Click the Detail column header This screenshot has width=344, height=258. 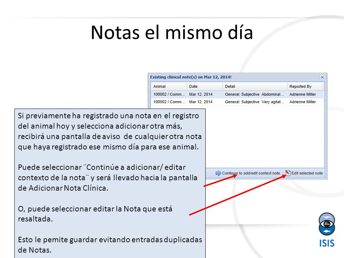point(255,86)
